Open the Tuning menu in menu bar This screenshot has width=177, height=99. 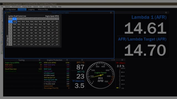(54, 7)
